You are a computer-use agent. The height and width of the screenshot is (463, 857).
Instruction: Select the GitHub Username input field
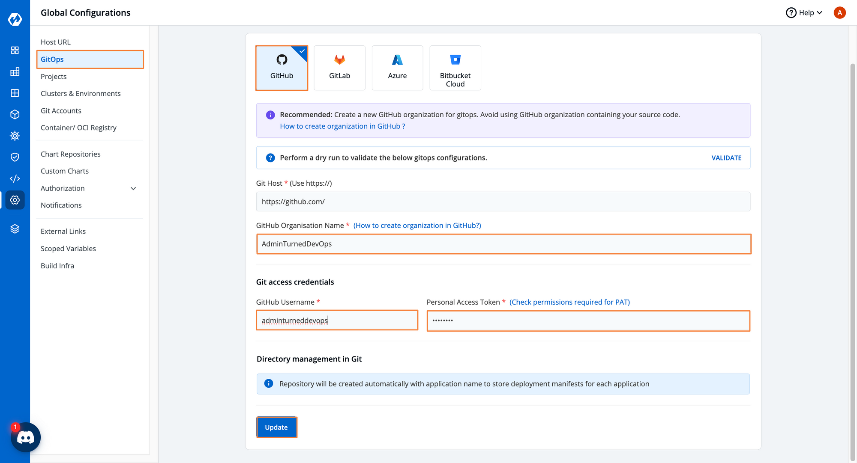[x=337, y=320]
